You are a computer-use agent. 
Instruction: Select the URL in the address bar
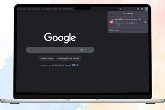point(45,9)
